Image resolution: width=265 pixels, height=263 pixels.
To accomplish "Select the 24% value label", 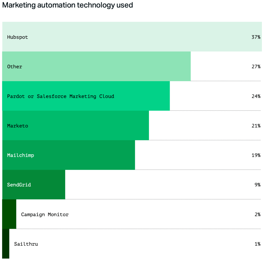I will point(256,96).
